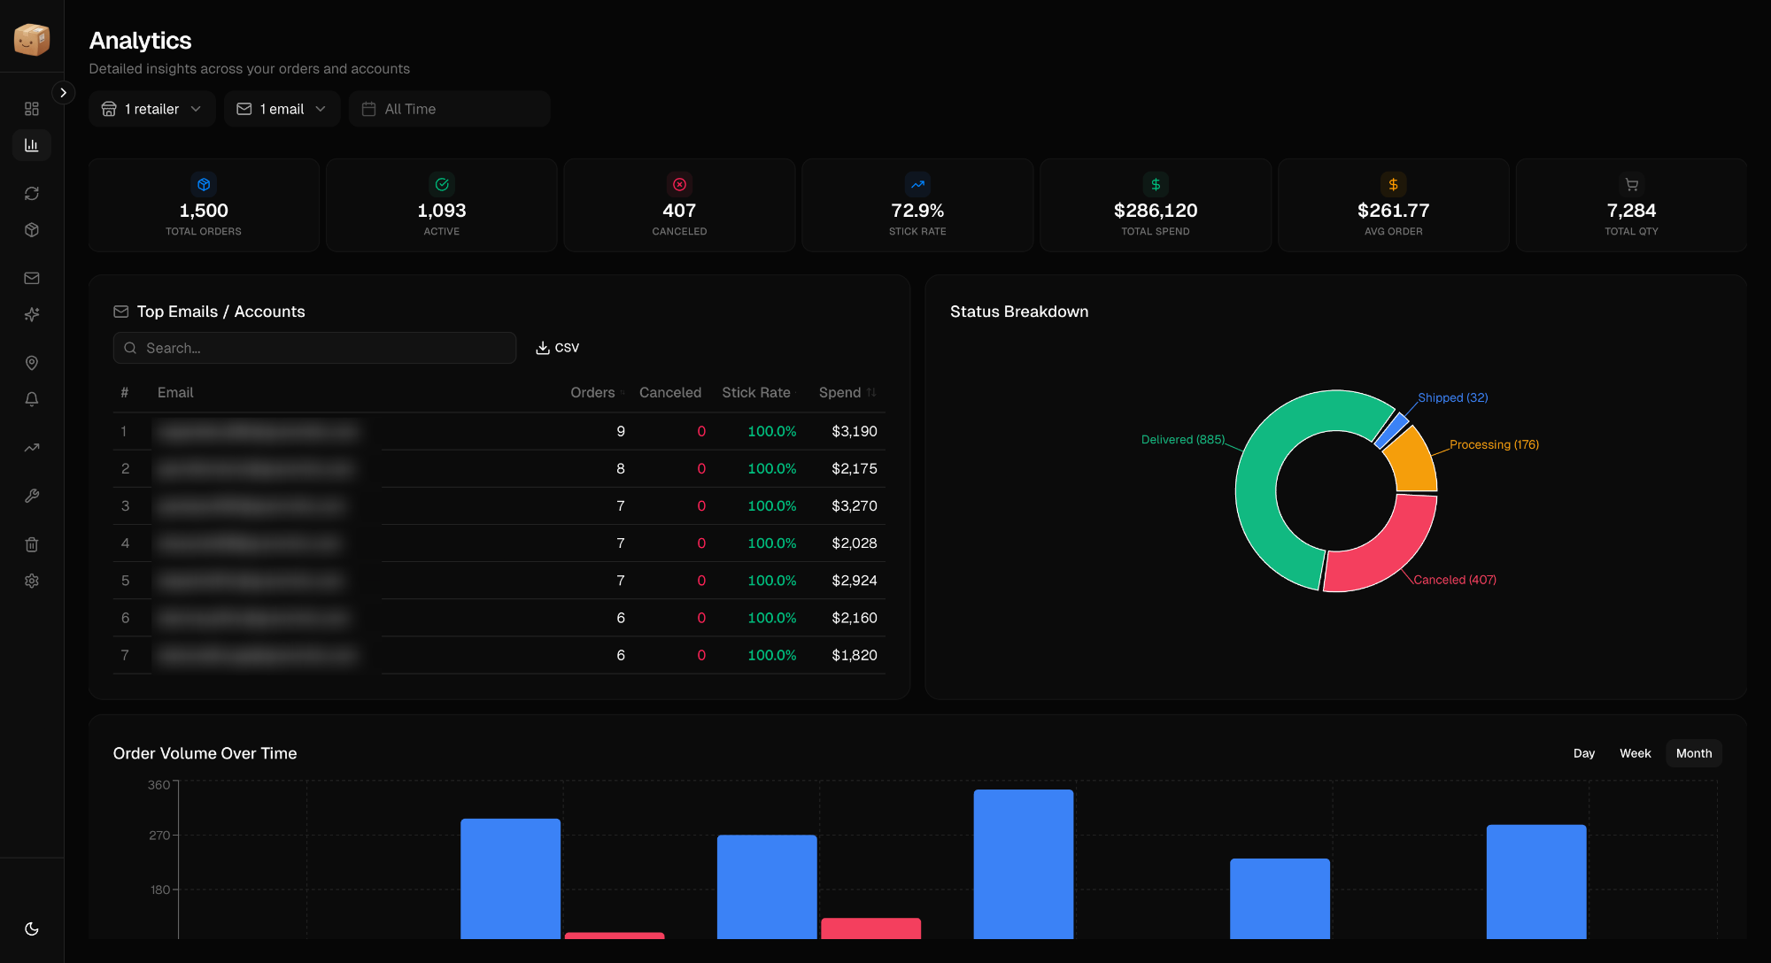Click the sync/refresh sidebar icon

coord(32,192)
